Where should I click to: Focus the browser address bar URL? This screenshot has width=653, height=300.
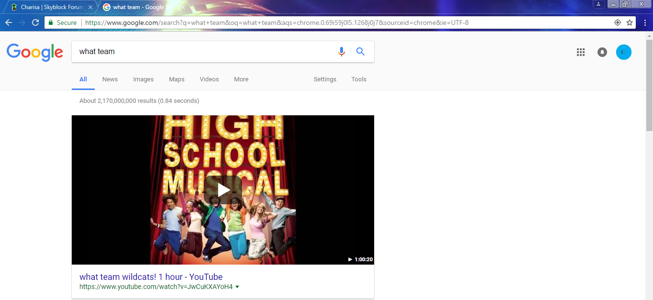click(277, 22)
